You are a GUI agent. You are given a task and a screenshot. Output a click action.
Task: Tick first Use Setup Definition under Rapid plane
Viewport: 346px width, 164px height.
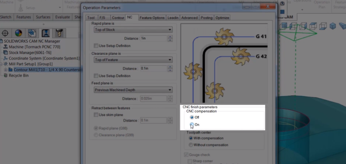click(x=96, y=46)
